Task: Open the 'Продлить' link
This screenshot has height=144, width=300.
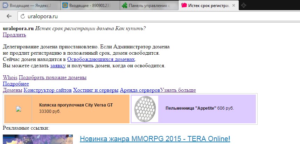Action: pos(14,35)
